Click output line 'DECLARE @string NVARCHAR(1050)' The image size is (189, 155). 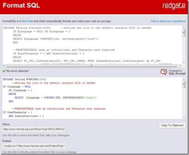25,79
